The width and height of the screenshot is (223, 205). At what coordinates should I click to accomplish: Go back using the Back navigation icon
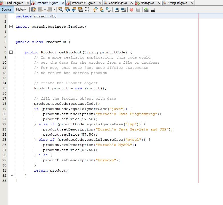[x=40, y=10]
